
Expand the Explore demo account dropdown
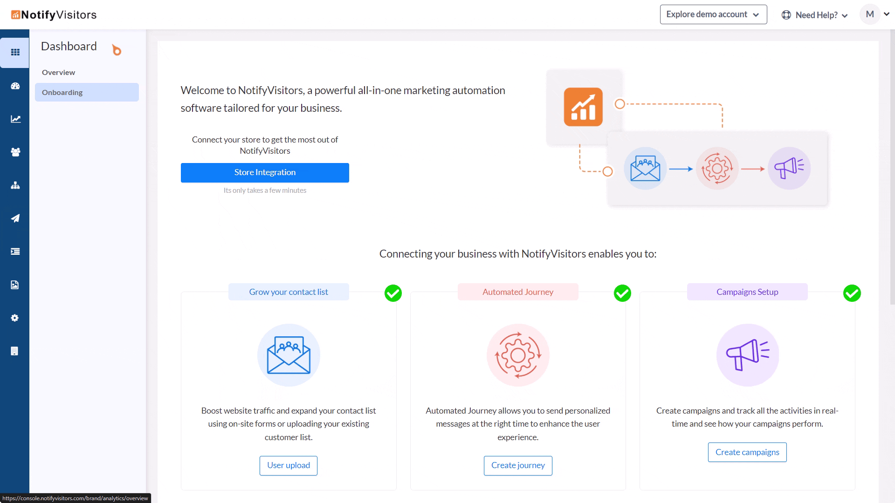tap(713, 14)
